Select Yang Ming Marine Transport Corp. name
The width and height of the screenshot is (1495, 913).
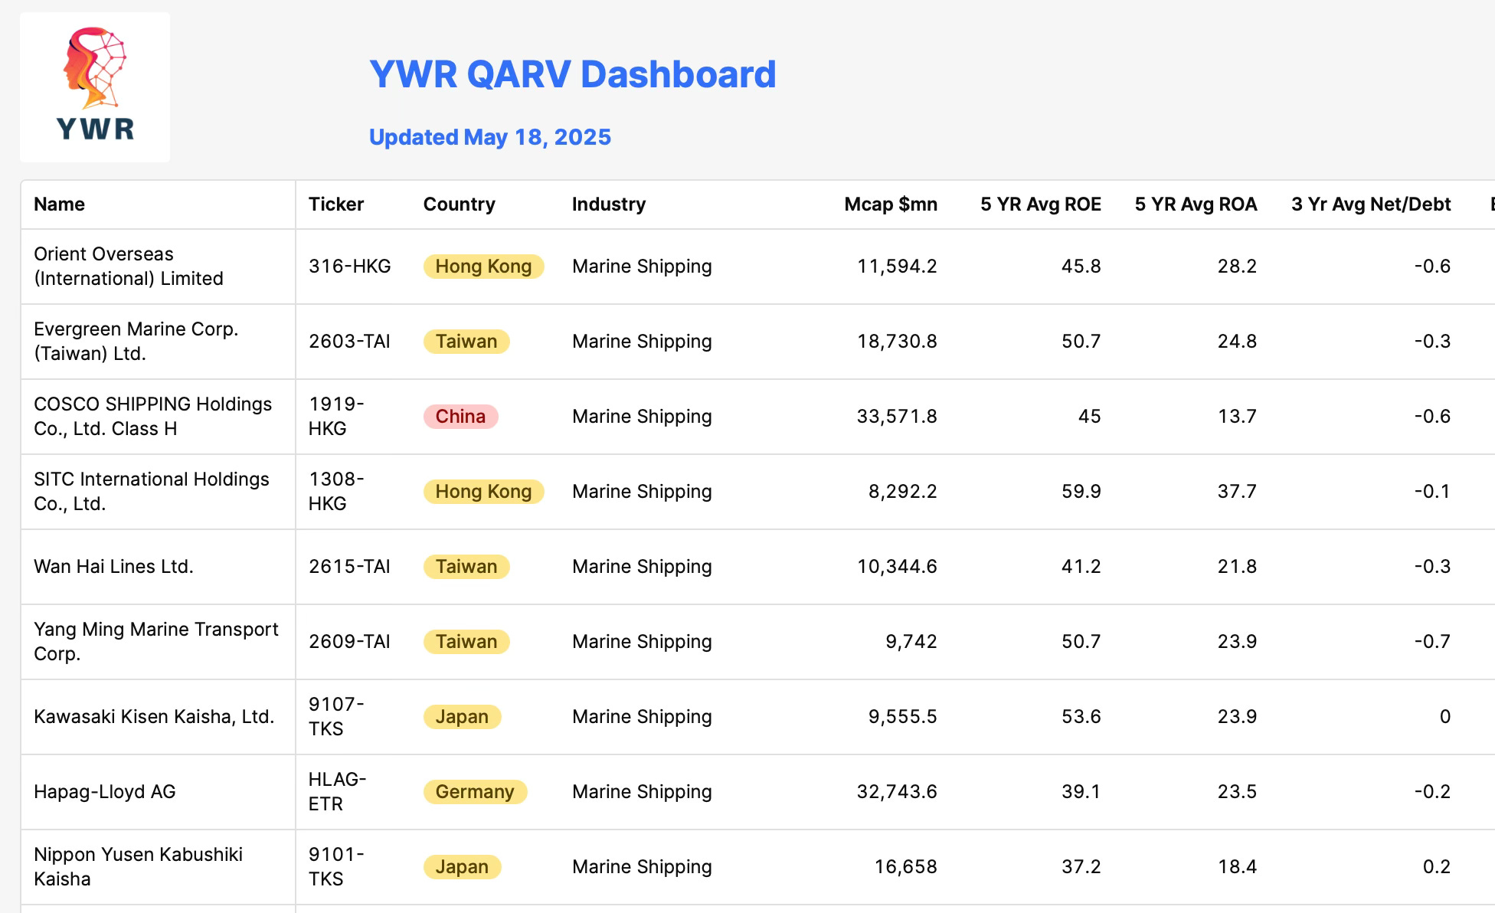click(156, 642)
